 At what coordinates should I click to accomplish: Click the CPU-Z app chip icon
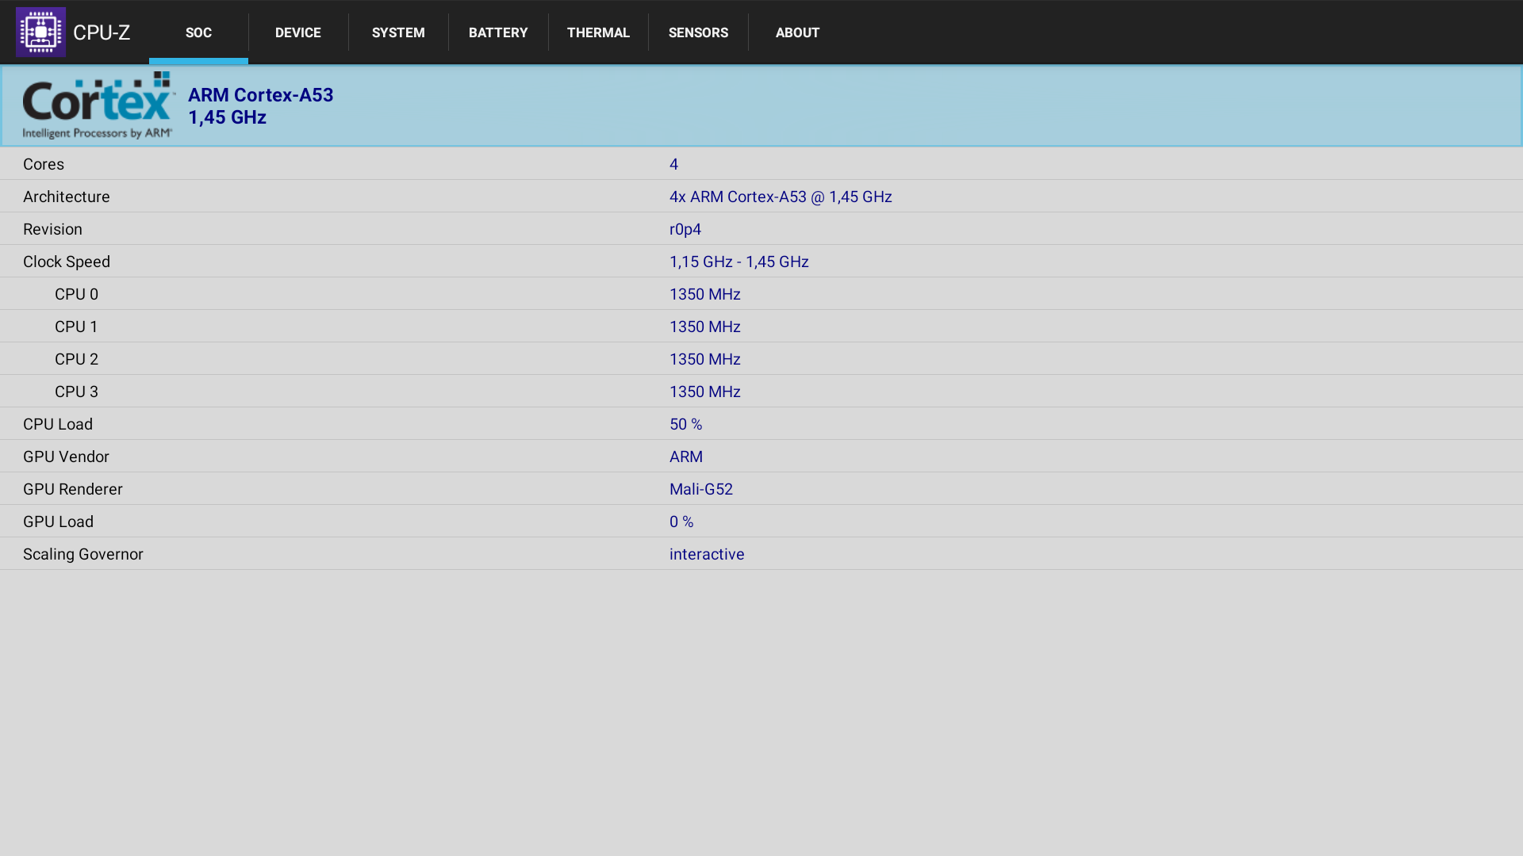pos(40,32)
